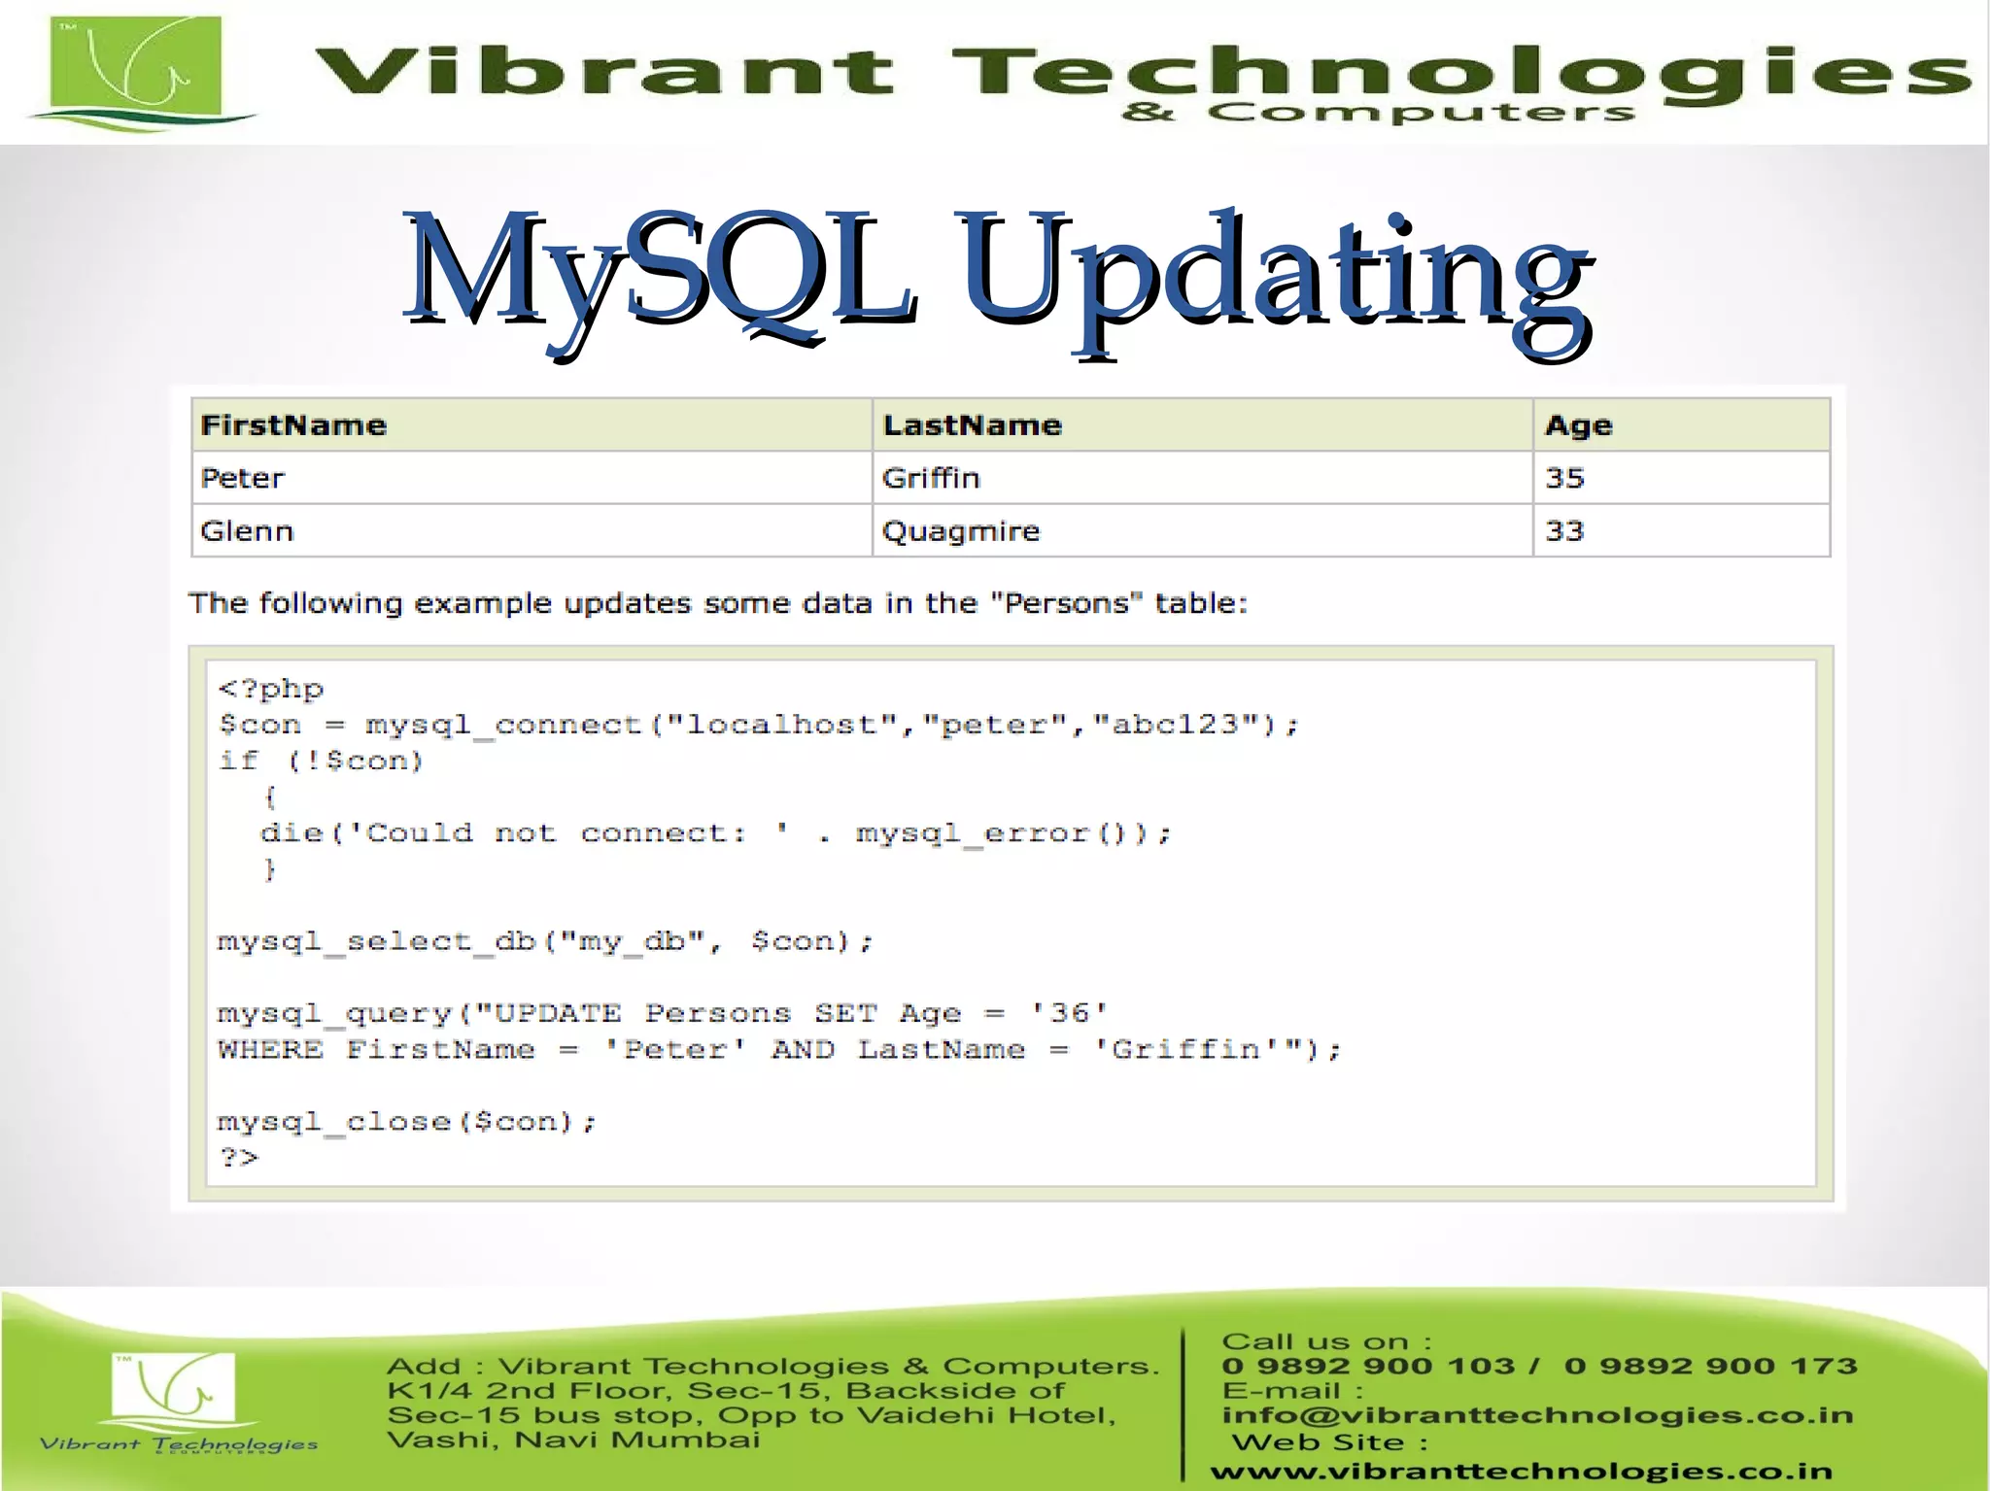Open the www.vibranttechnologies.co.in website link
Viewport: 1990px width, 1491px height.
[x=1521, y=1473]
